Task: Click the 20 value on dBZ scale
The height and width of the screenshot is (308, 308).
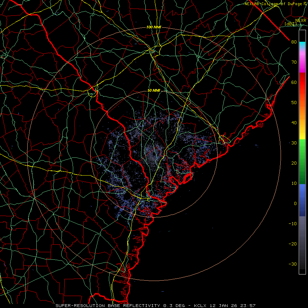Action: tap(294, 163)
